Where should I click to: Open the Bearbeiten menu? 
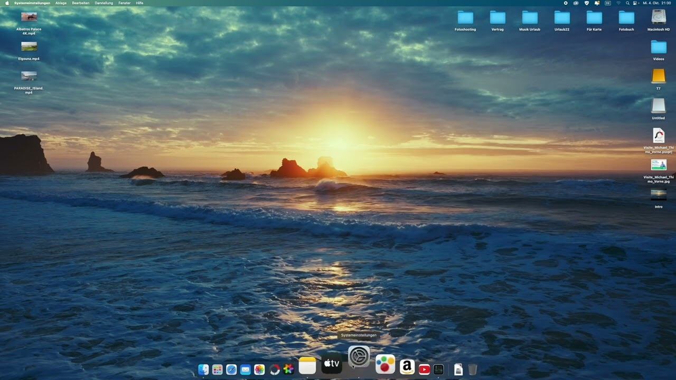[81, 3]
